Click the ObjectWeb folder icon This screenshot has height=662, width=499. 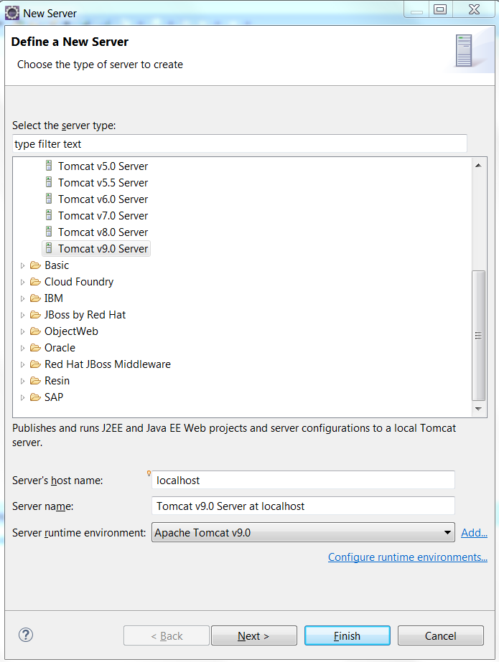click(35, 331)
